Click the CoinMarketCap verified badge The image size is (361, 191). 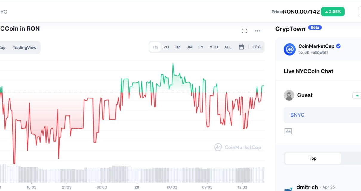(339, 46)
